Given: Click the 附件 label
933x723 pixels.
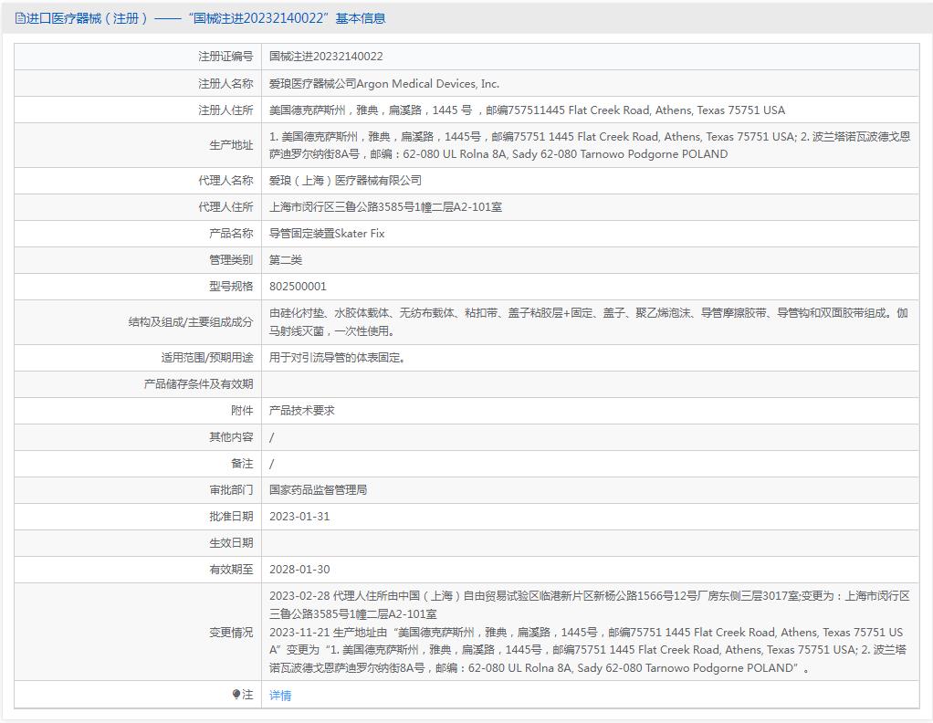Looking at the screenshot, I should [x=242, y=411].
